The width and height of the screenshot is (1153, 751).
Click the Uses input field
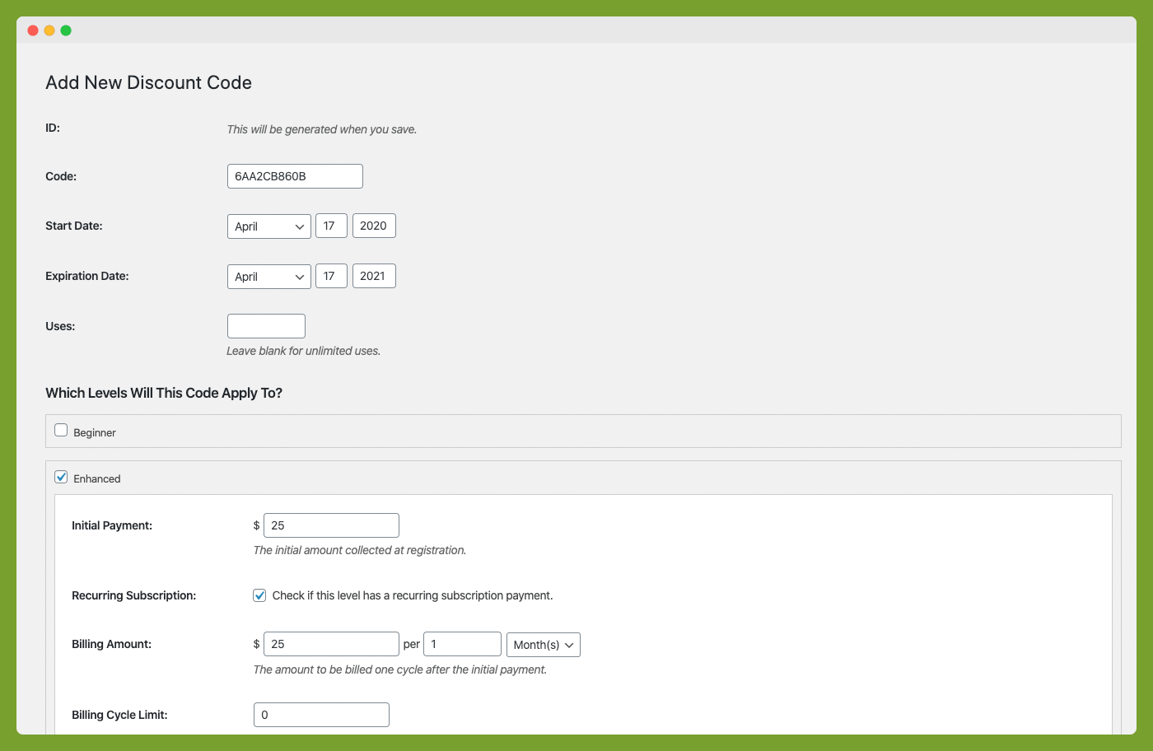point(265,325)
